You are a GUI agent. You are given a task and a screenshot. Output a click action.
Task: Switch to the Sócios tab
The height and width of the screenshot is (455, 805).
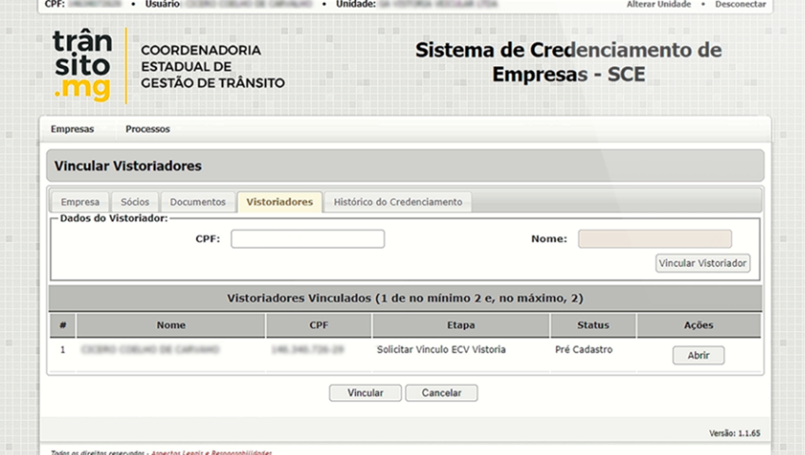click(x=135, y=202)
